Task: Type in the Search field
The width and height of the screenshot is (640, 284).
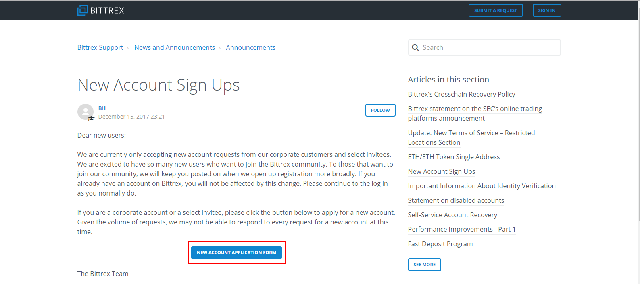Action: click(x=488, y=47)
